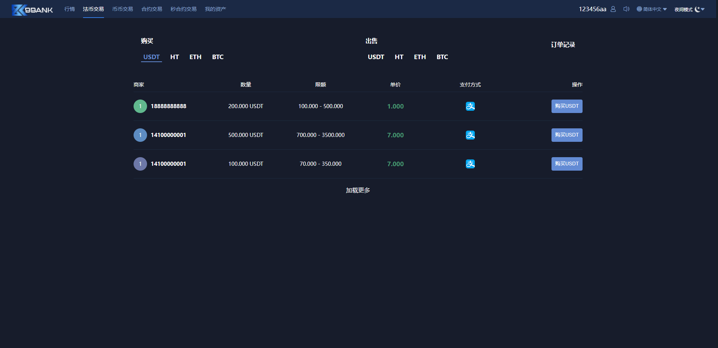Click 加载更多 to load more listings
The height and width of the screenshot is (348, 718).
pyautogui.click(x=358, y=190)
